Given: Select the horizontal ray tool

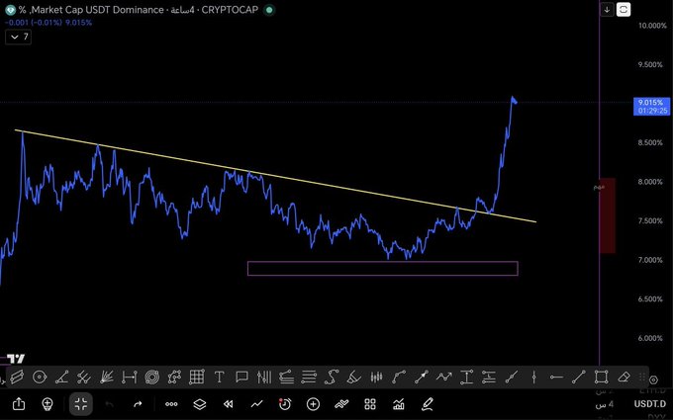Looking at the screenshot, I should [x=556, y=378].
